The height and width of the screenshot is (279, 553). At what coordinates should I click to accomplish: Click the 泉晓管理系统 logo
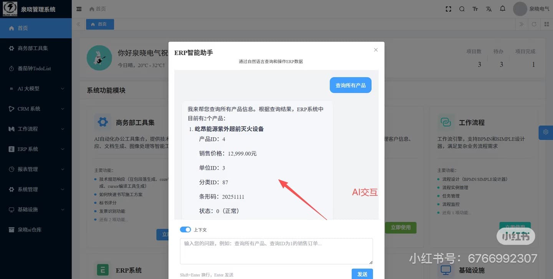(x=10, y=9)
